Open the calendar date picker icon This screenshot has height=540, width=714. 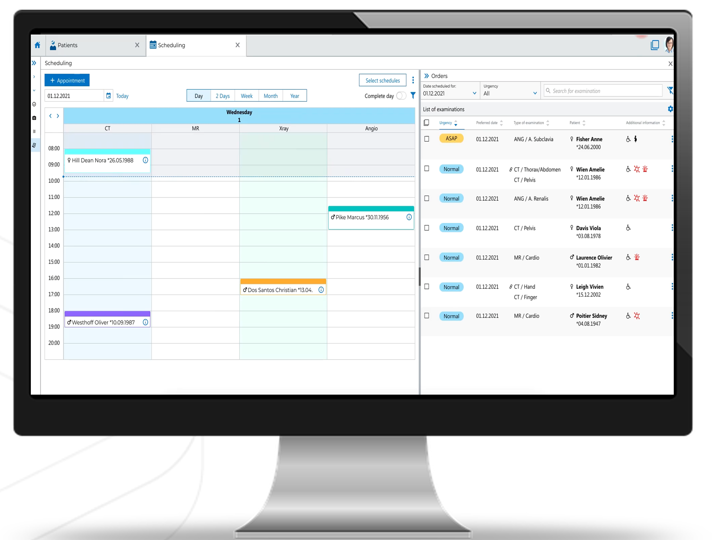tap(108, 96)
